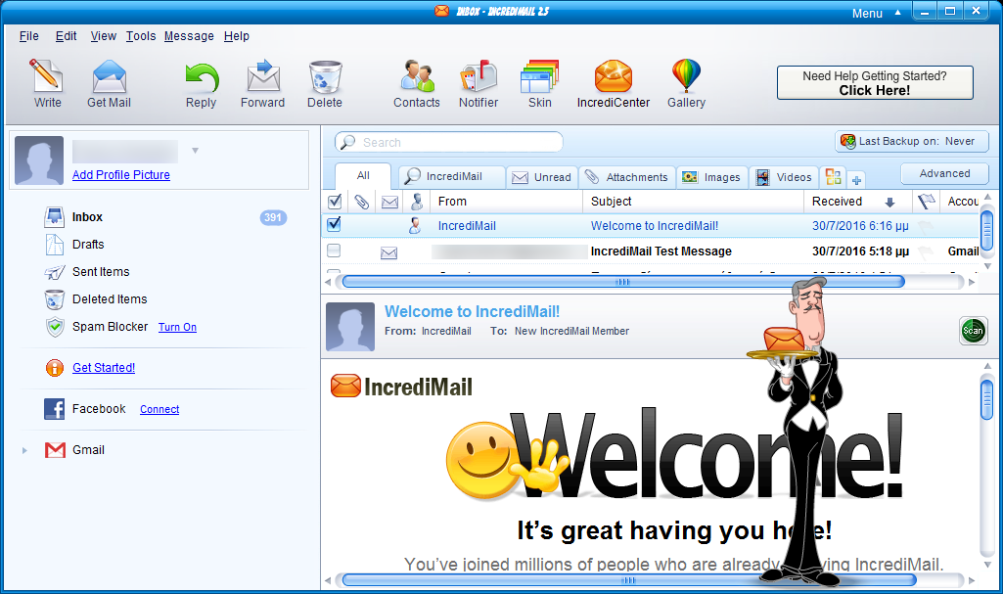Open the Notifier mailbox icon
The image size is (1003, 594).
tap(479, 76)
